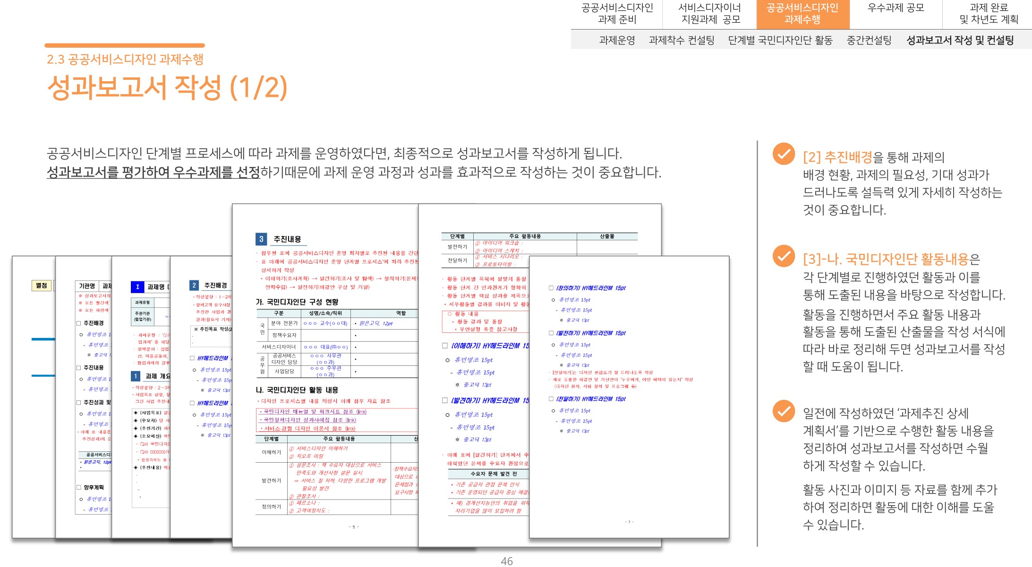Click the blue number 3 box beside 추진내용

[261, 239]
